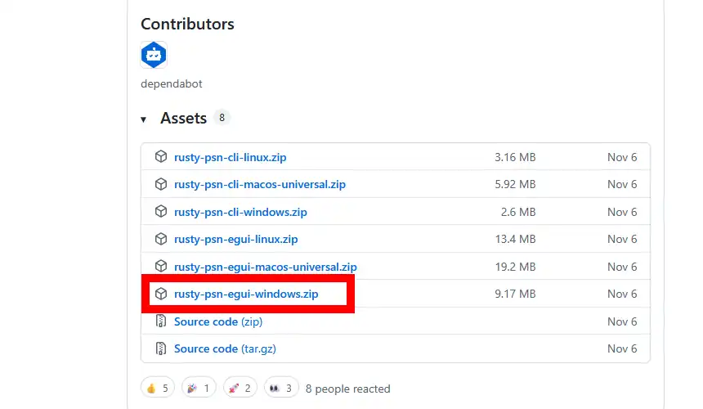This screenshot has height=409, width=703.
Task: Click file-zip icon beside Source code (zip)
Action: 161,321
